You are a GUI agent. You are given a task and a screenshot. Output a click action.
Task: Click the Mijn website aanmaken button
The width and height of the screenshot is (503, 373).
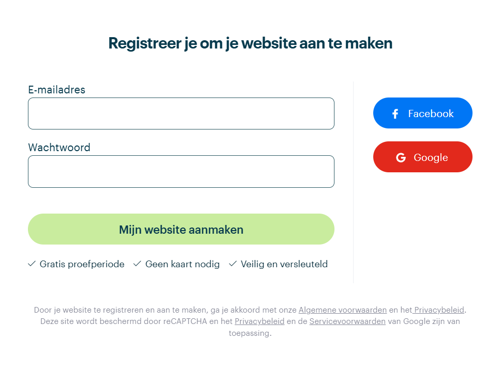click(181, 229)
